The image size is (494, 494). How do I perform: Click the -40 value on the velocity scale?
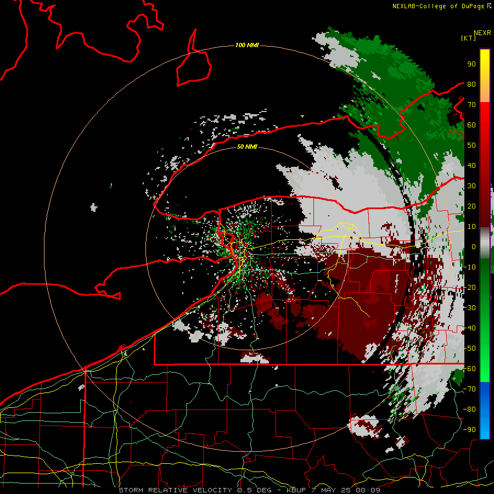[x=469, y=328]
